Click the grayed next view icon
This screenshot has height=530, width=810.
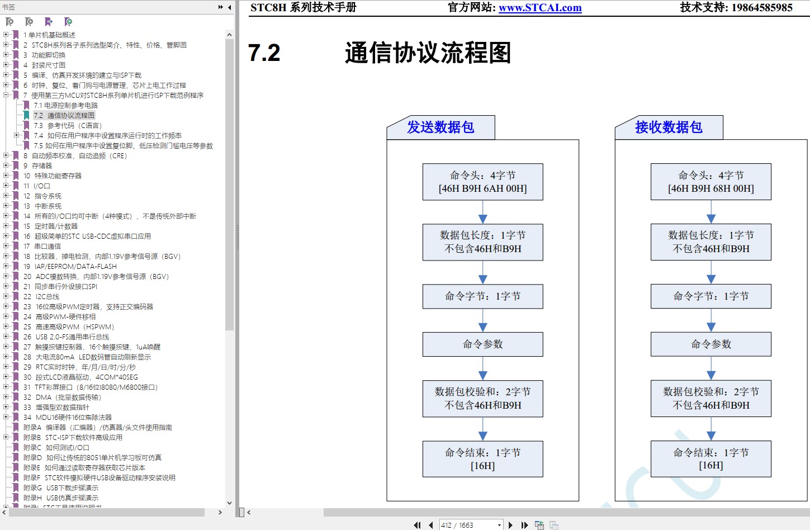coord(554,525)
